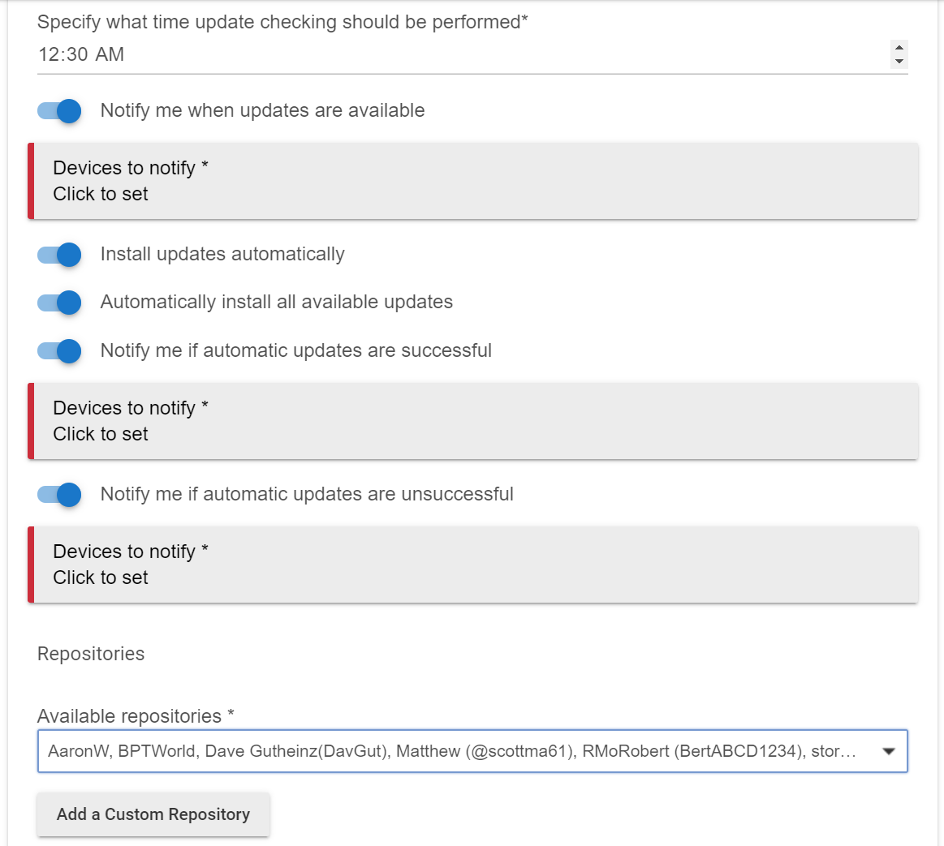The image size is (944, 846).
Task: Toggle Notify me when updates are available
Action: pos(59,110)
